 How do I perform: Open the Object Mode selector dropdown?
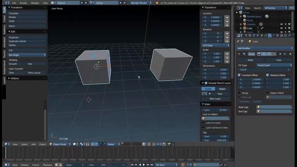(x=60, y=144)
